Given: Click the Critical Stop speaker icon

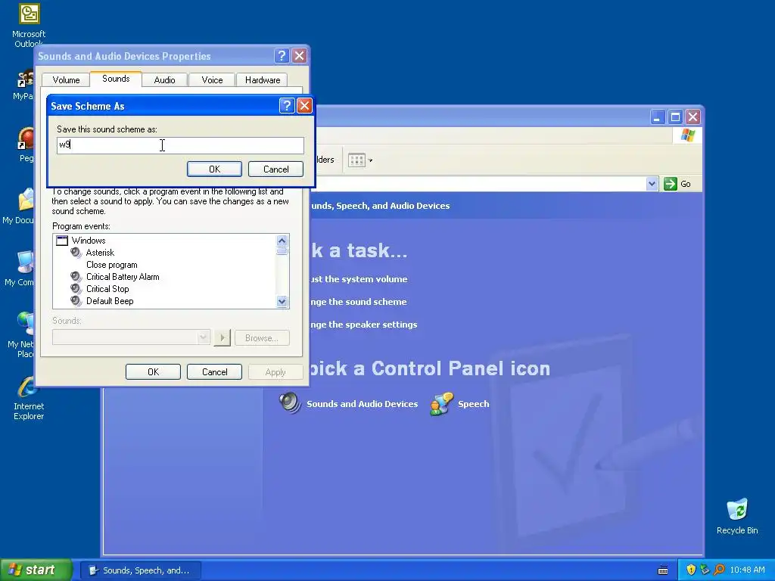Looking at the screenshot, I should (76, 288).
